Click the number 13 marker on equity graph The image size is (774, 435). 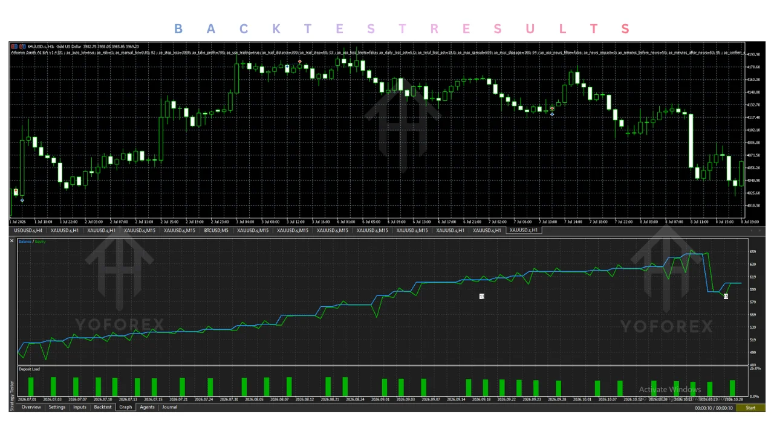click(x=482, y=297)
